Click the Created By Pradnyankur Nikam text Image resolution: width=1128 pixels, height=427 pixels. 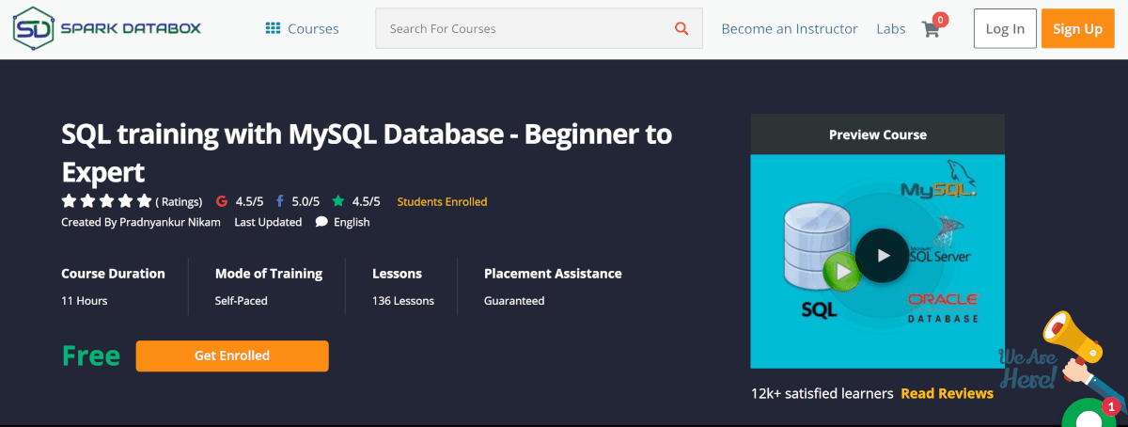142,222
